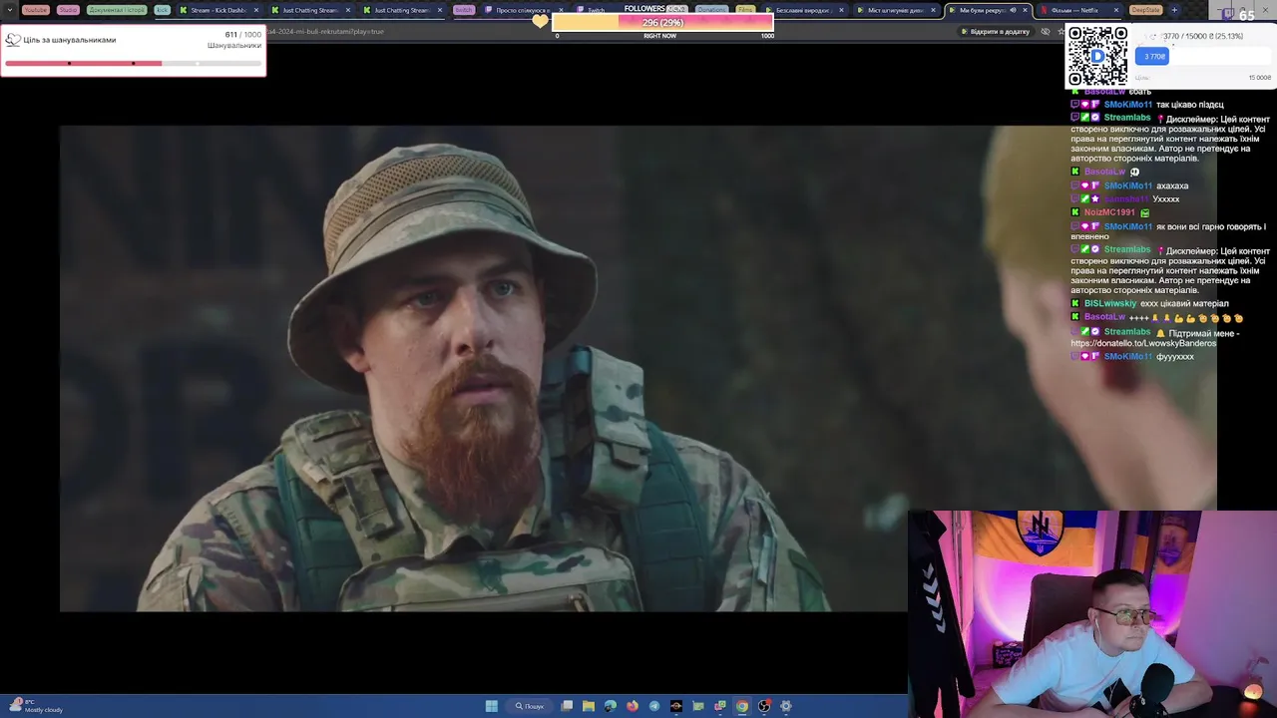Viewport: 1277px width, 718px height.
Task: Launch Microsoft Edge from the taskbar
Action: coord(611,706)
